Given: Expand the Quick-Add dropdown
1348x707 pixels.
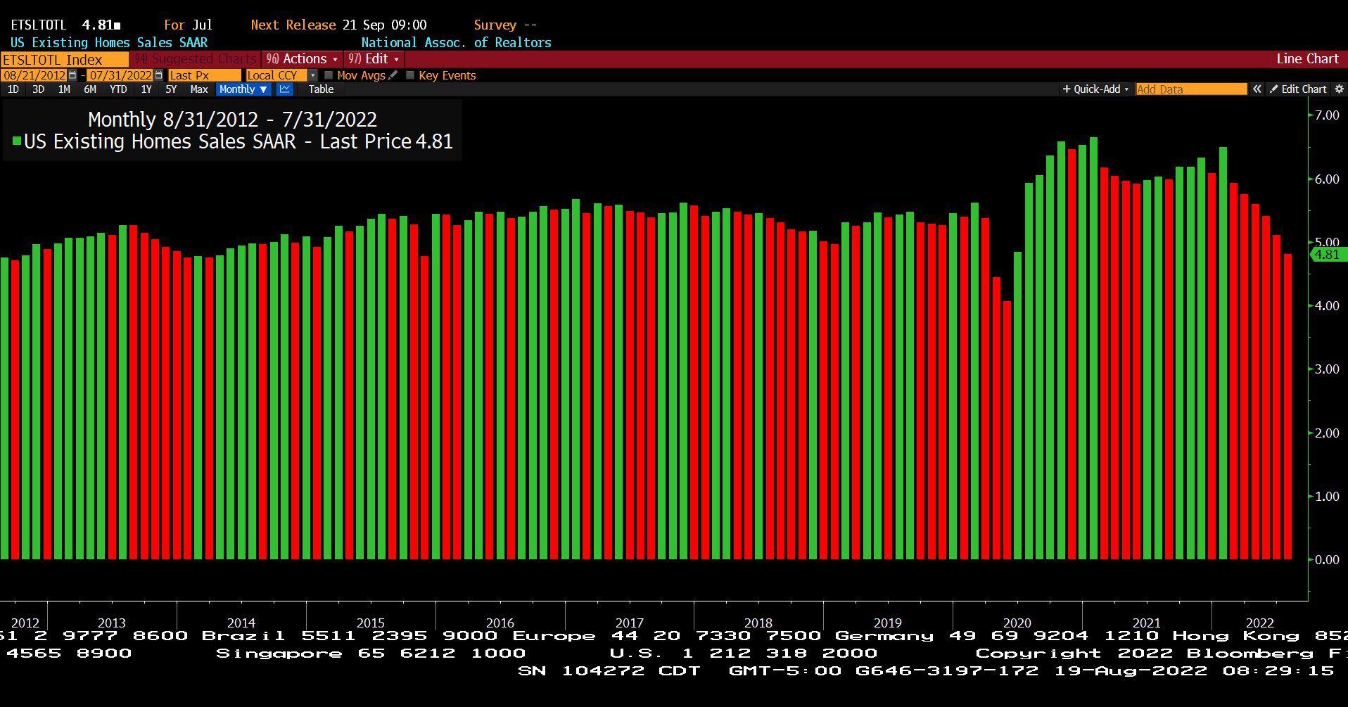Looking at the screenshot, I should (x=1095, y=89).
